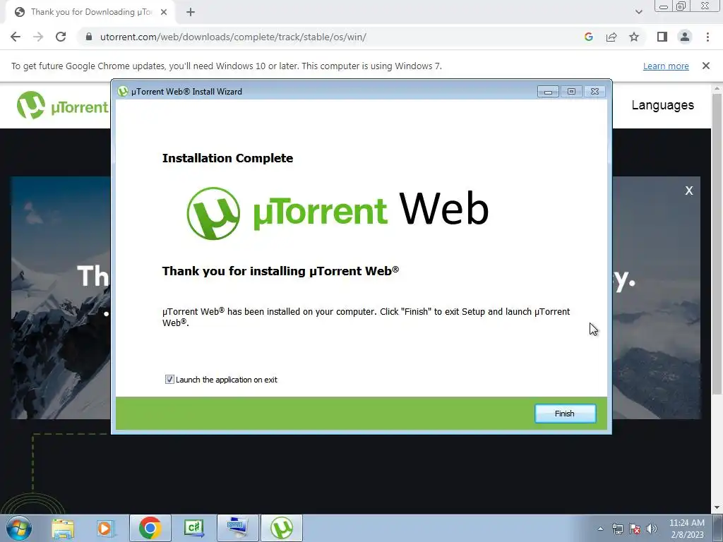The width and height of the screenshot is (723, 542).
Task: Uncheck Launch the application on exit
Action: click(x=169, y=379)
